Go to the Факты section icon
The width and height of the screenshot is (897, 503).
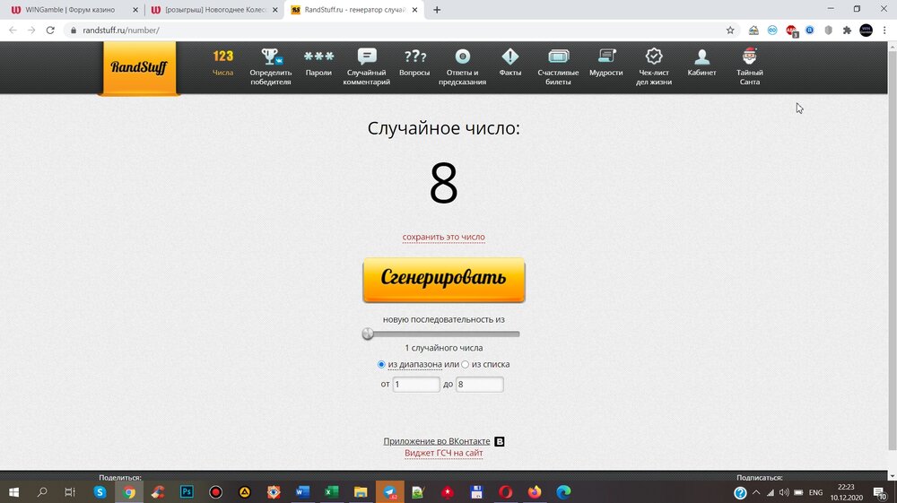[x=509, y=57]
